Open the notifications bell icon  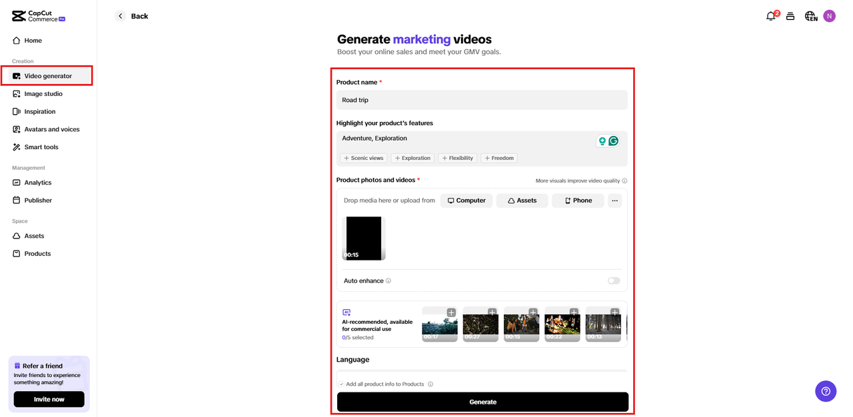[771, 16]
